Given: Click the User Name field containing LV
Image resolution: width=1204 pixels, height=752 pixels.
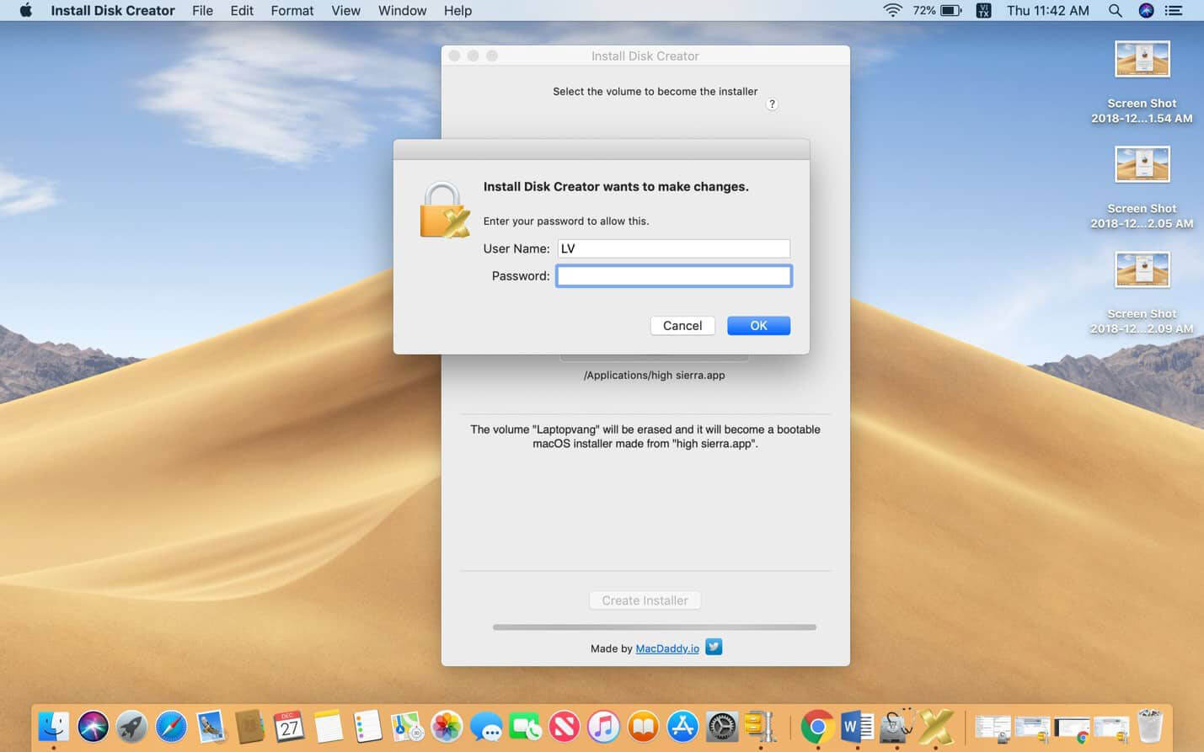Looking at the screenshot, I should point(673,248).
